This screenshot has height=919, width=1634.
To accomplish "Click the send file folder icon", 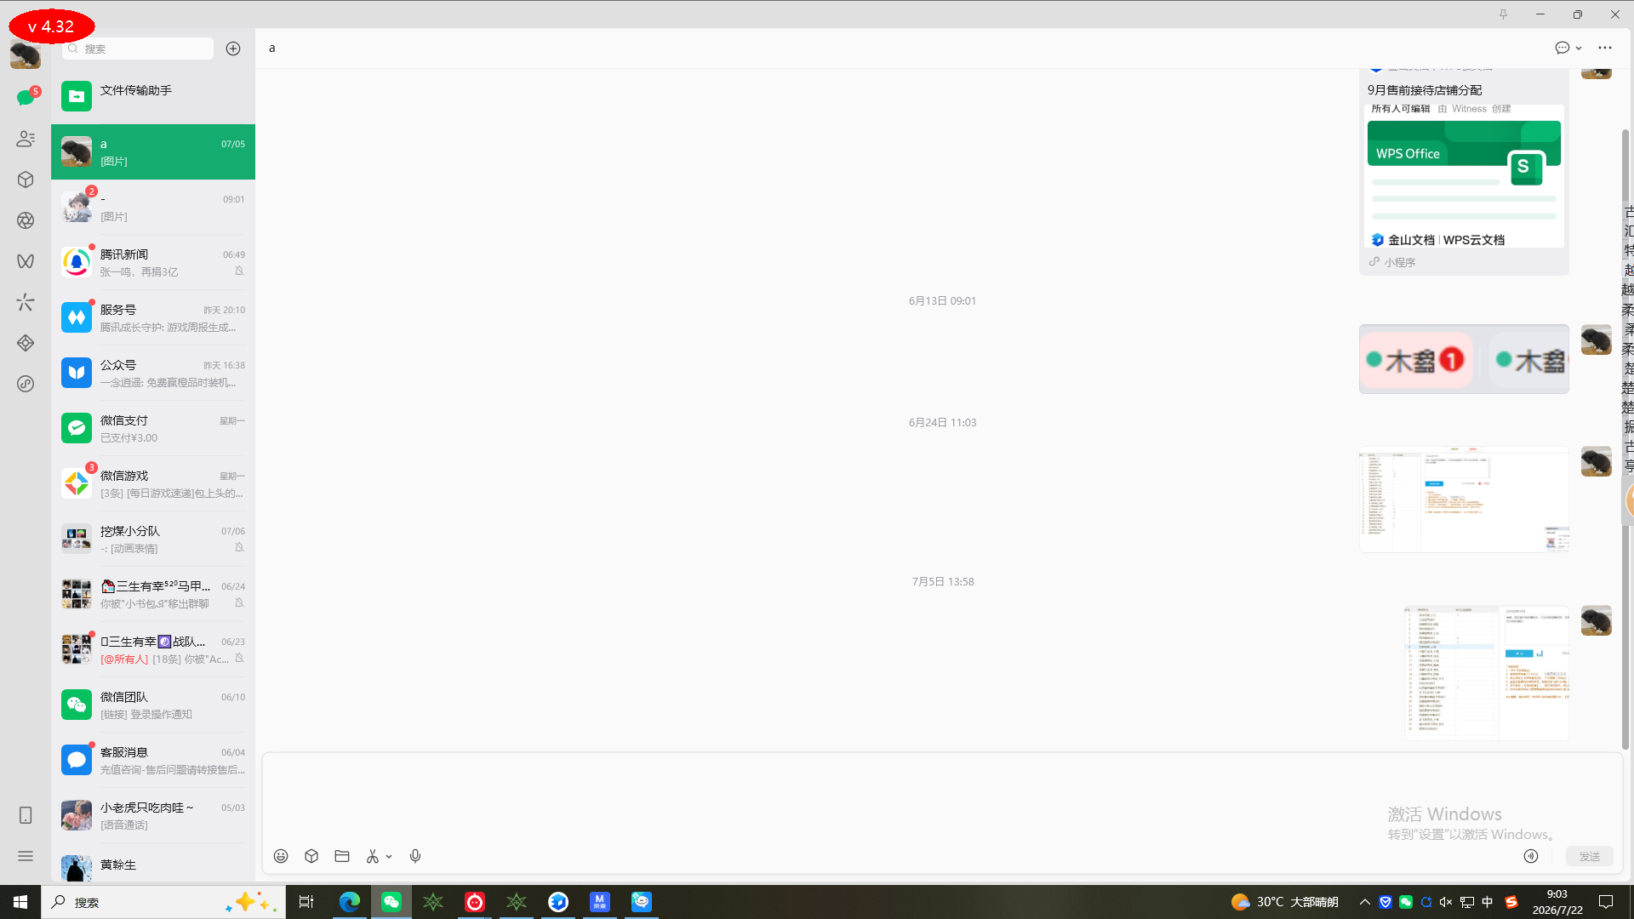I will [342, 856].
